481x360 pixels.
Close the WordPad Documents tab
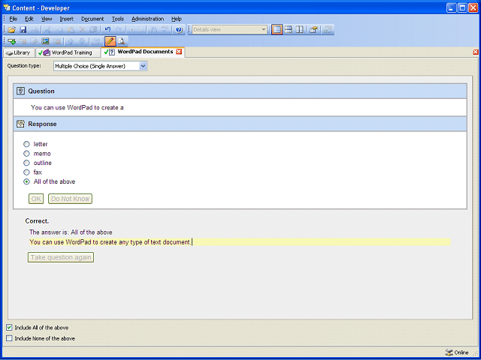coord(179,52)
